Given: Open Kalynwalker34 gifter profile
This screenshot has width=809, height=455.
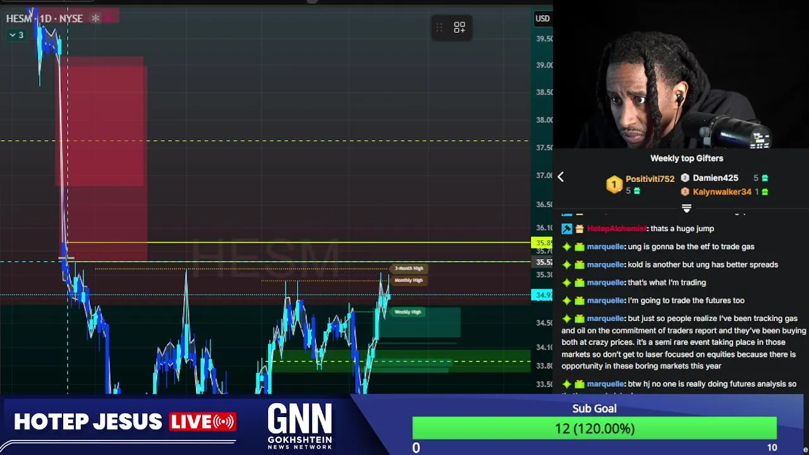Looking at the screenshot, I should coord(722,192).
